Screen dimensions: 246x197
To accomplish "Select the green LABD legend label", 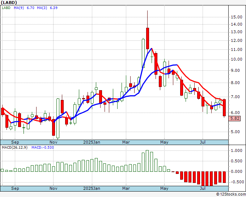I will click(x=6, y=8).
